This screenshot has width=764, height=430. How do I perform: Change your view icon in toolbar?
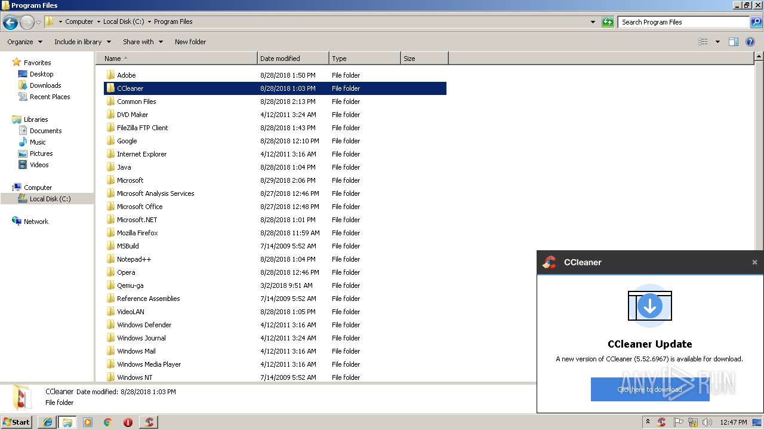tap(703, 42)
